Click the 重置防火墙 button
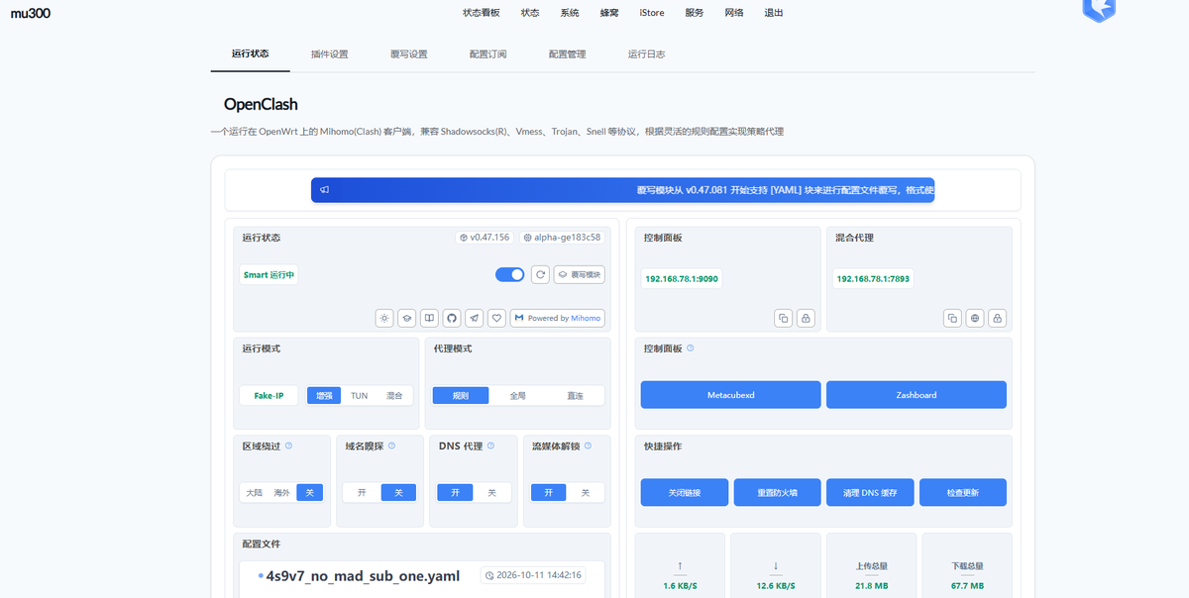This screenshot has height=598, width=1189. click(777, 492)
